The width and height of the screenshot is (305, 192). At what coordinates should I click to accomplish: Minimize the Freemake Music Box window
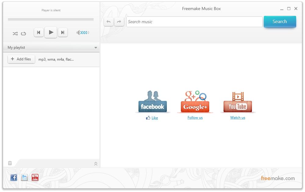point(282,9)
